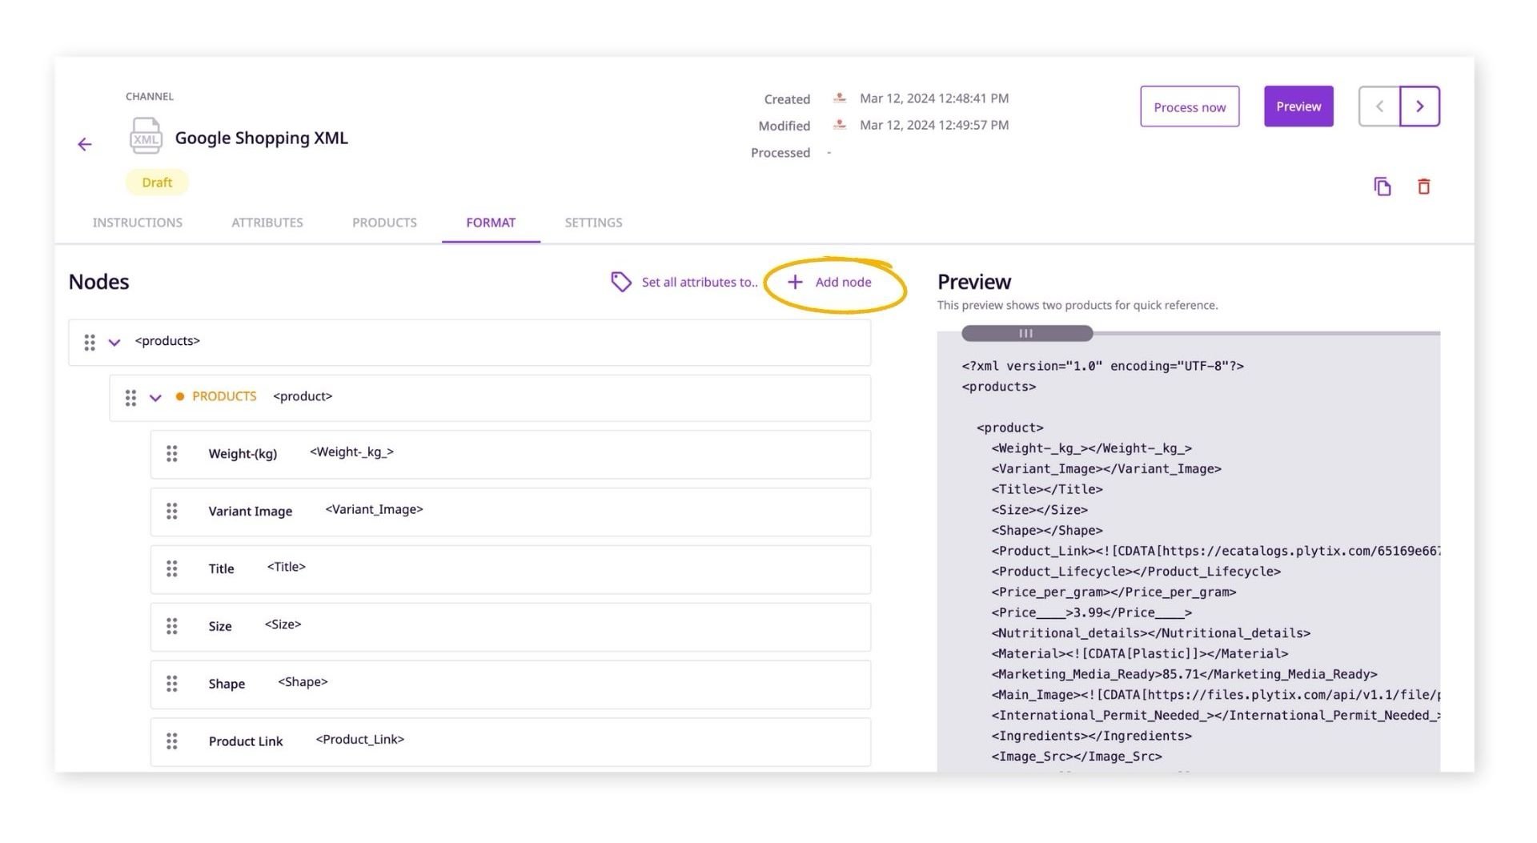
Task: Click the back arrow beside channel name
Action: coord(85,144)
